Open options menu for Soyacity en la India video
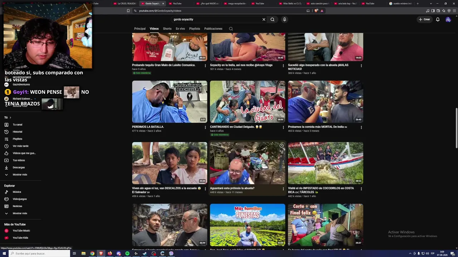Image resolution: width=458 pixels, height=257 pixels. 283,66
